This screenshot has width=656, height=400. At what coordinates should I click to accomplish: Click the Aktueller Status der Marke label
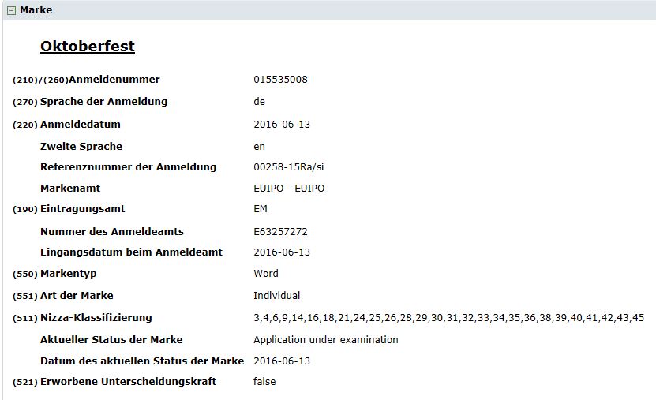111,340
